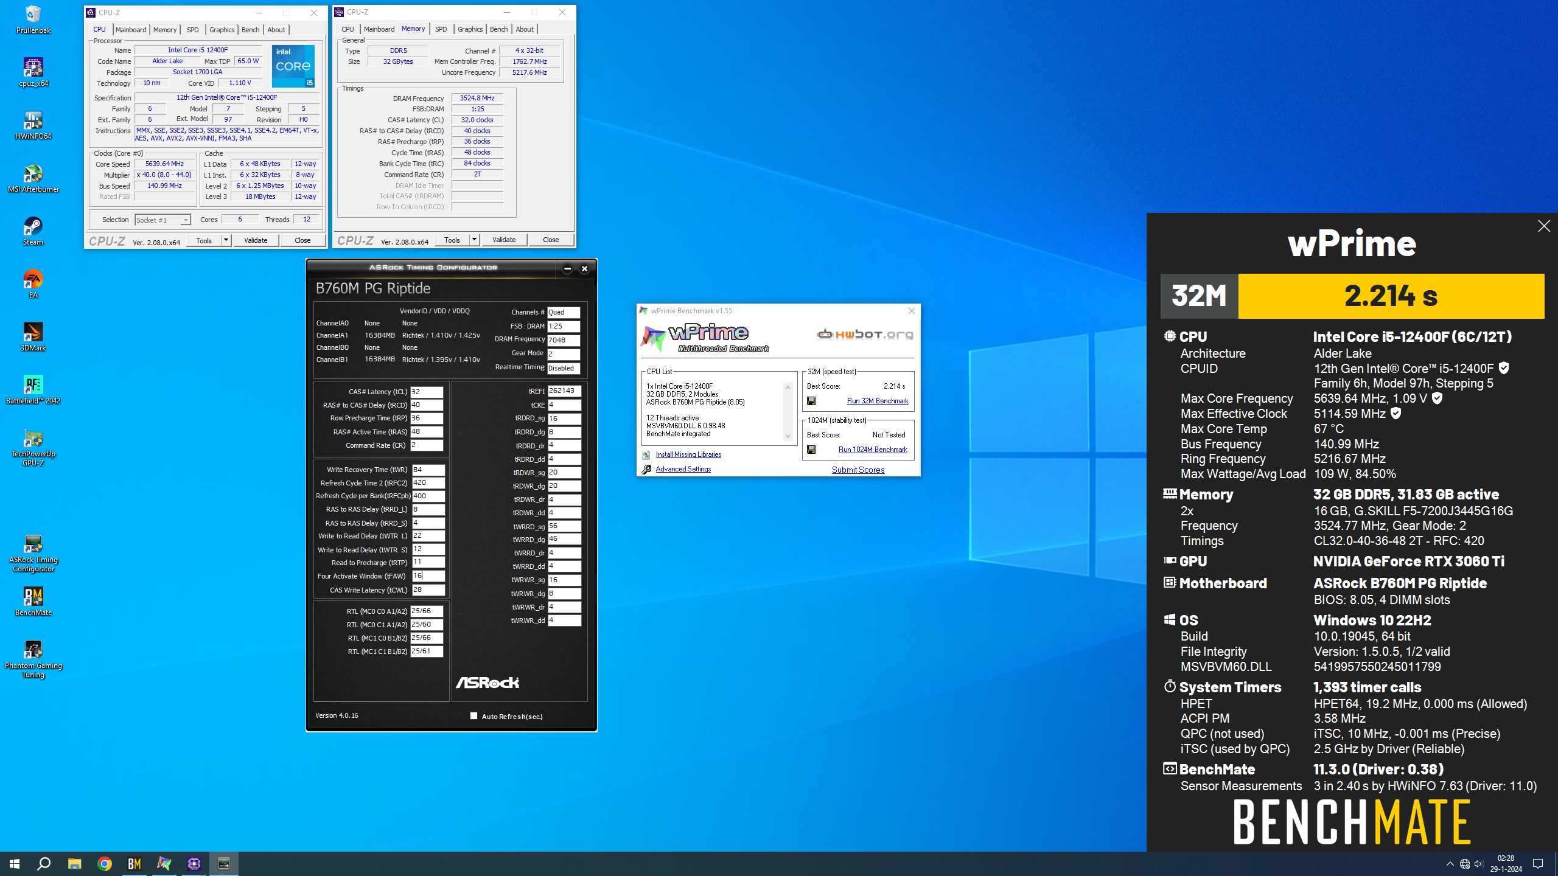The height and width of the screenshot is (876, 1558).
Task: Enable the Auto Refresh(sec) checkbox
Action: 473,716
